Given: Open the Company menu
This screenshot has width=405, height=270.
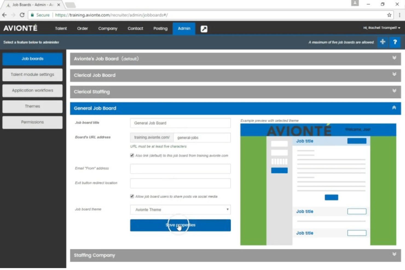Looking at the screenshot, I should click(108, 28).
